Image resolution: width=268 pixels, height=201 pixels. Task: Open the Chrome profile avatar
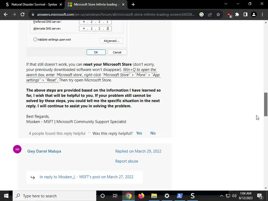pyautogui.click(x=254, y=15)
